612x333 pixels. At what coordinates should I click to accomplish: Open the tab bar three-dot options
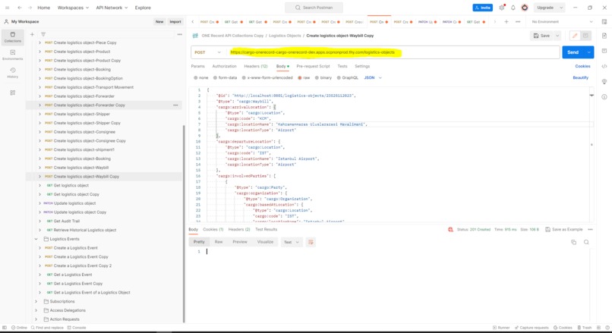click(518, 22)
